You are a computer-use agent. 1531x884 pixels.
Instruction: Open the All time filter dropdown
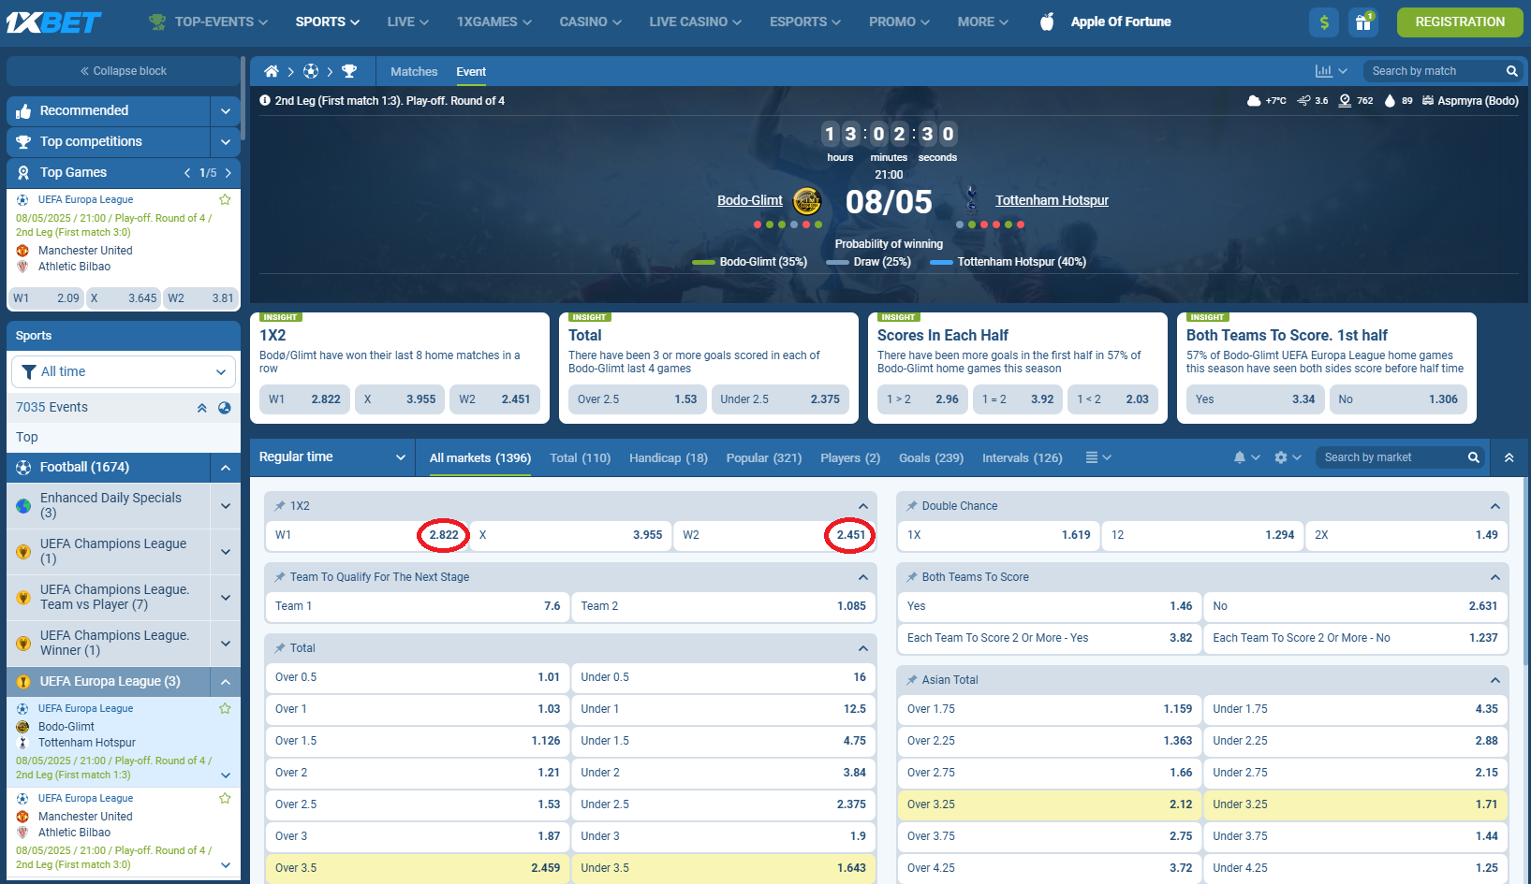pyautogui.click(x=124, y=371)
